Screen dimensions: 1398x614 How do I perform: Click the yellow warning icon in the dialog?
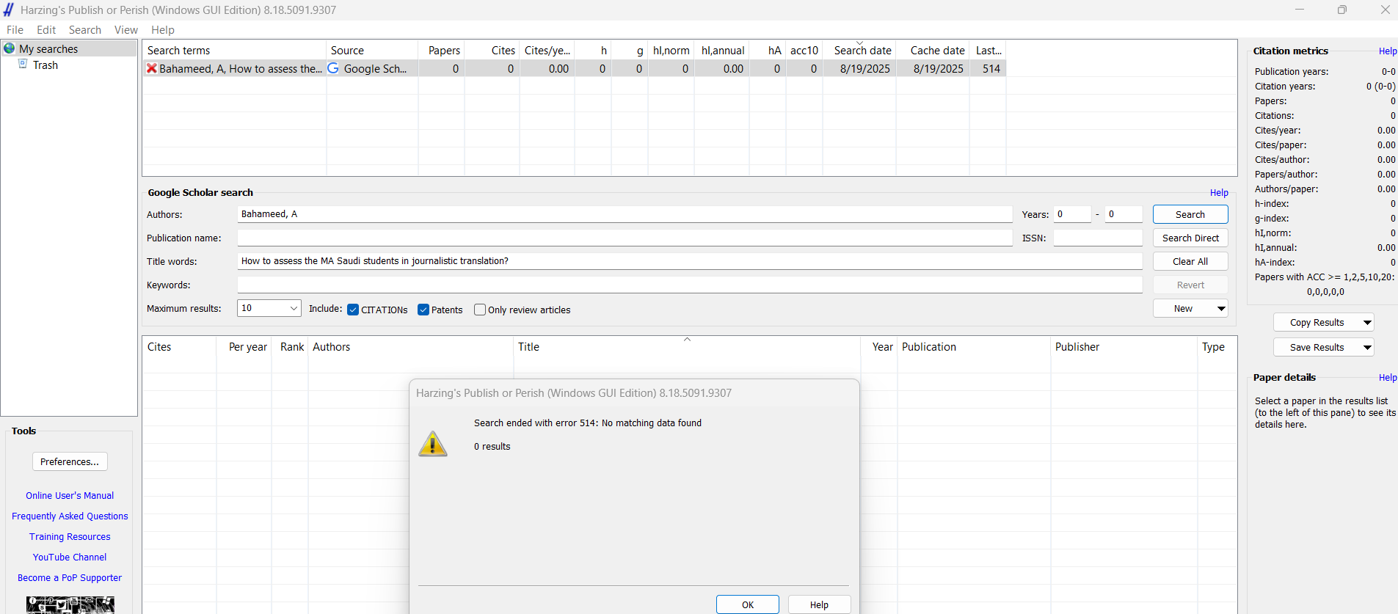(433, 443)
